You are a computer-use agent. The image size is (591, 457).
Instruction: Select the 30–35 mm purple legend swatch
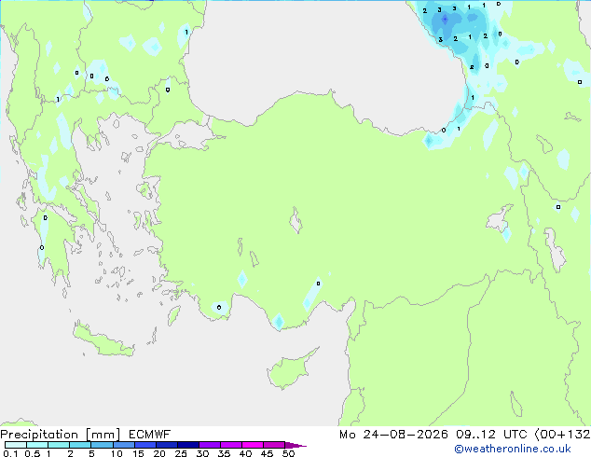coord(209,445)
